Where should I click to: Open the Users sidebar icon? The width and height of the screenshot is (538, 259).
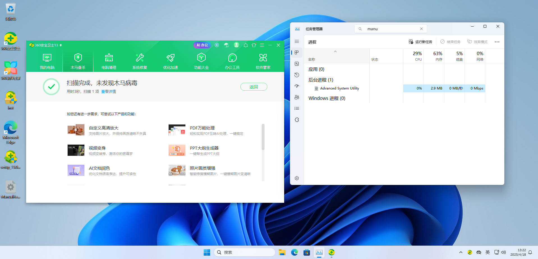(x=297, y=97)
